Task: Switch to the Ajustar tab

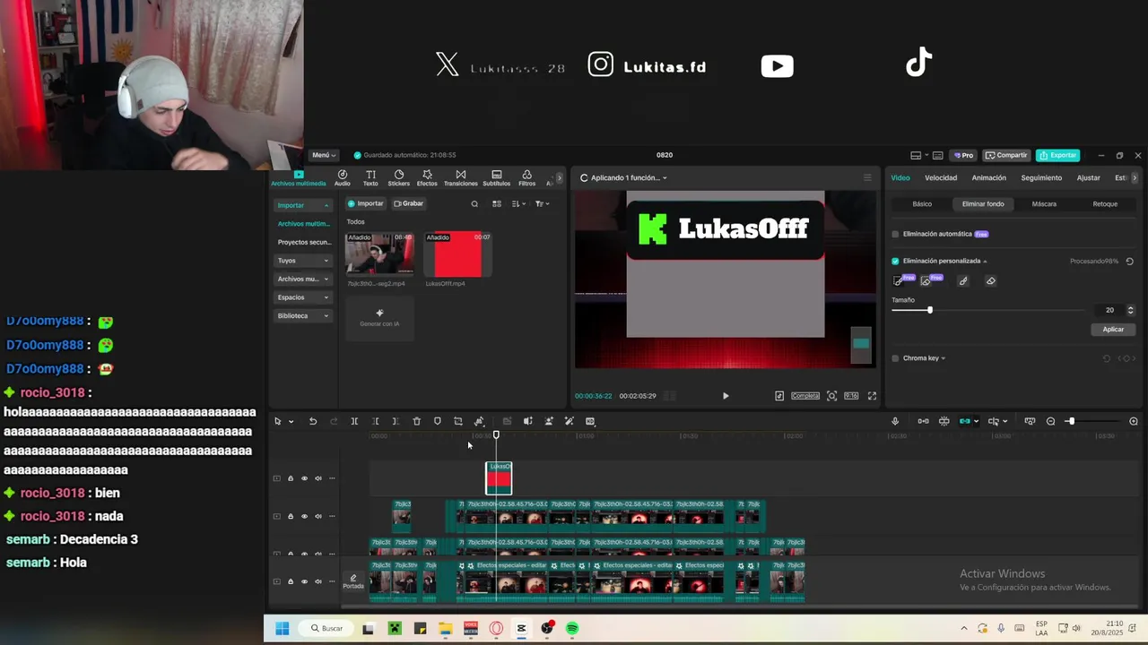Action: click(1088, 177)
